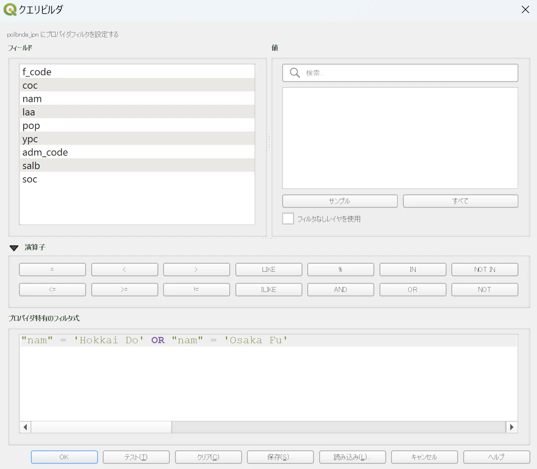Test the query with テスト button
The width and height of the screenshot is (537, 469).
point(136,457)
